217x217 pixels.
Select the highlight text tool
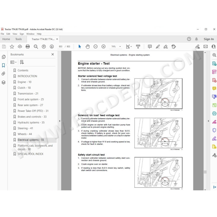(157, 46)
